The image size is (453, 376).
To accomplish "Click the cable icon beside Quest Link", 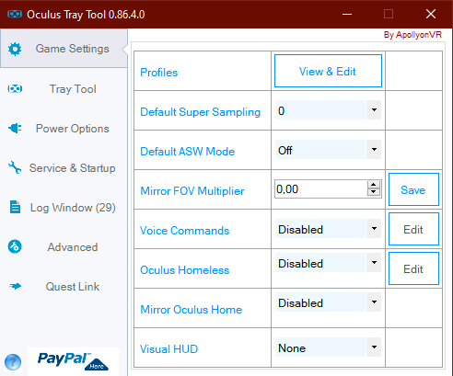I will click(16, 286).
